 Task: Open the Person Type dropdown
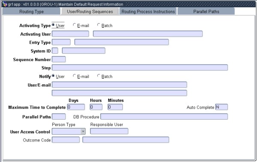click(x=83, y=131)
